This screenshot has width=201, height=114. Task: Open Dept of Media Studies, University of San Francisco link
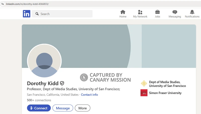[x=167, y=84]
